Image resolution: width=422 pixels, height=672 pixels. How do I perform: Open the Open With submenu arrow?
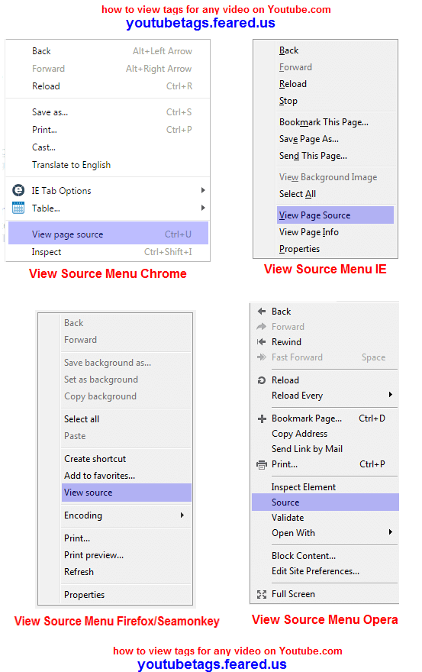click(390, 532)
